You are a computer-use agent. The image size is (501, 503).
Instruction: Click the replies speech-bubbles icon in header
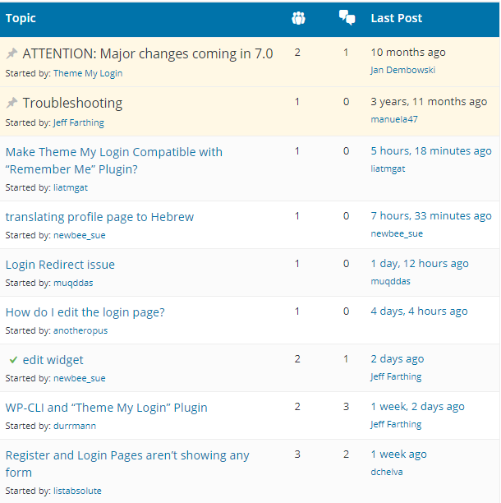click(x=347, y=18)
